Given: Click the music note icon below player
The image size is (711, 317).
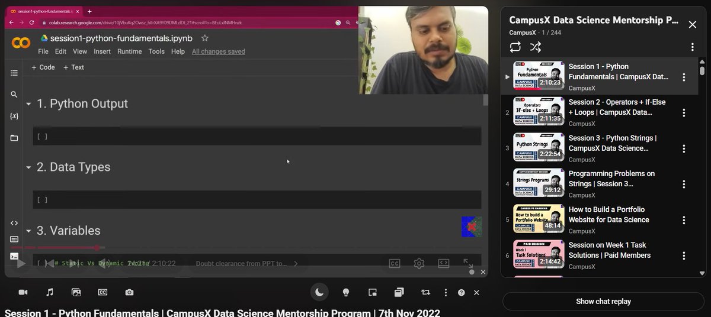Looking at the screenshot, I should tap(50, 292).
